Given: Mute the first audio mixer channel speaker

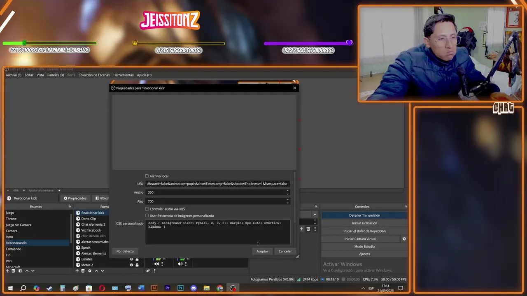Looking at the screenshot, I should (156, 264).
